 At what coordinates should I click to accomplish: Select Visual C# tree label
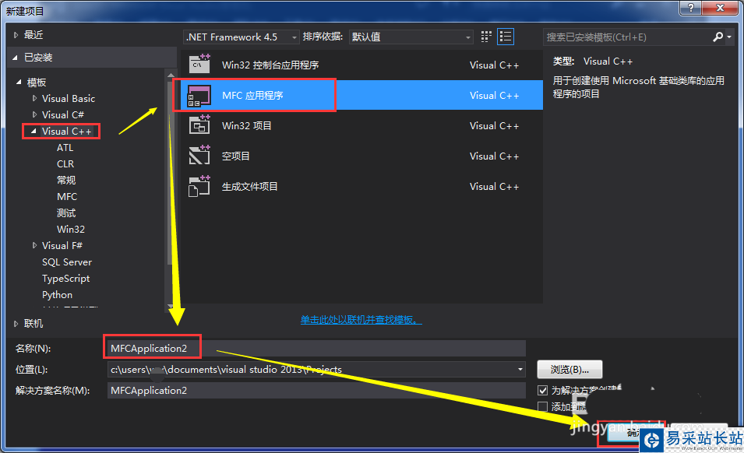pos(62,114)
